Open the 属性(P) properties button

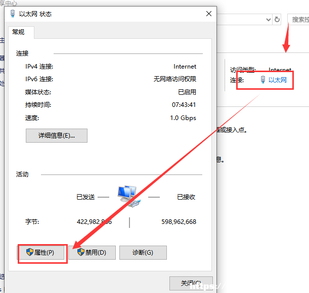[x=41, y=253]
